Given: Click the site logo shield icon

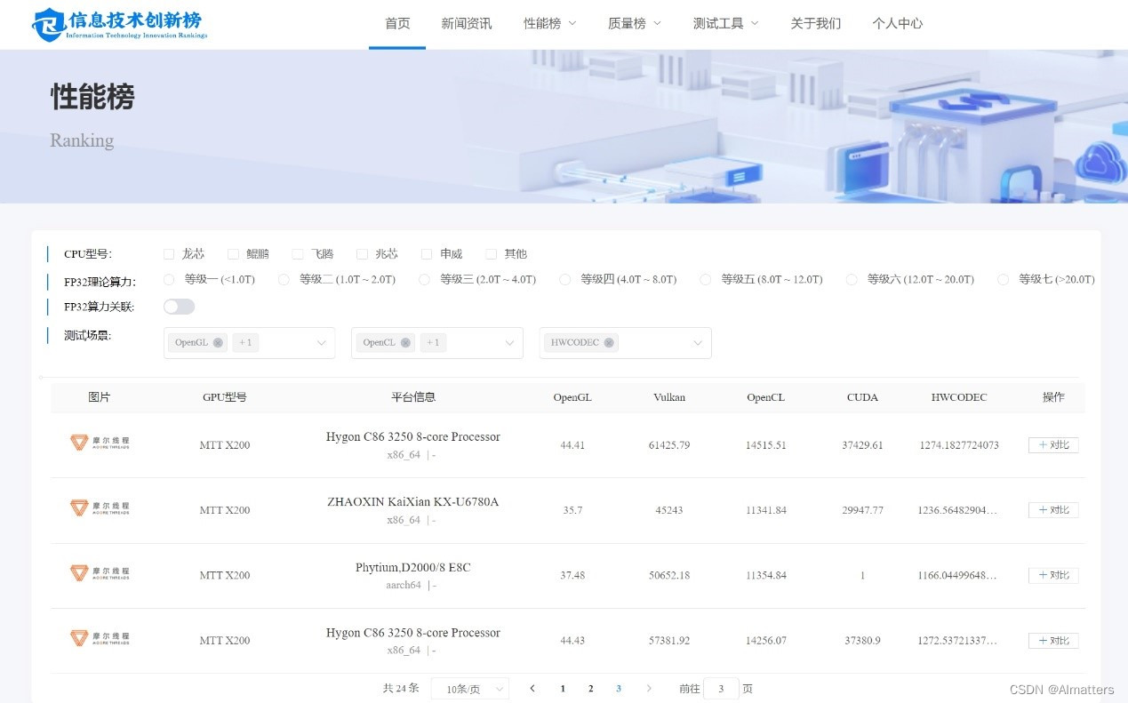Looking at the screenshot, I should click(x=48, y=24).
